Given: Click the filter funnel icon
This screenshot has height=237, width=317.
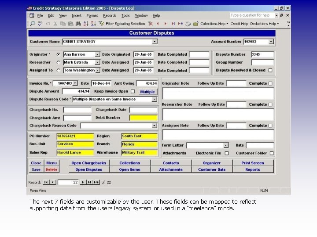Looking at the screenshot, I should 101,24.
